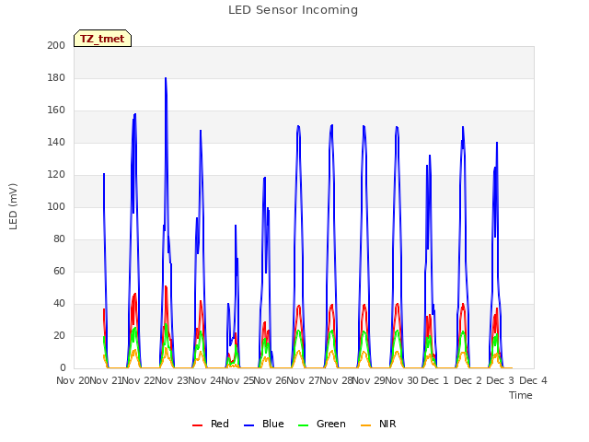Click the chart title LED Sensor Incoming
589x442 pixels.
click(293, 10)
